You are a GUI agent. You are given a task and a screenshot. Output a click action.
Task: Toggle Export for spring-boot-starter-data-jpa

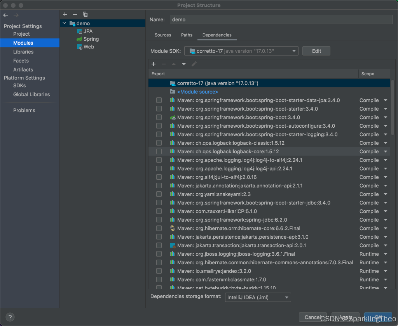click(x=159, y=100)
